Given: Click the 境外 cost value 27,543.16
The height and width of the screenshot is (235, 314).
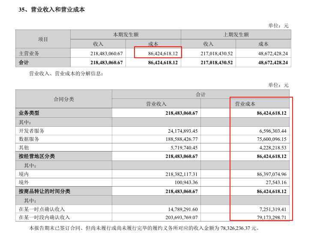Looking at the screenshot, I should (274, 183).
